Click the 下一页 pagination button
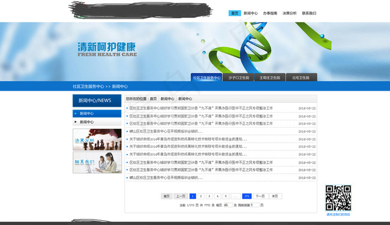The width and height of the screenshot is (390, 225). pos(260,196)
